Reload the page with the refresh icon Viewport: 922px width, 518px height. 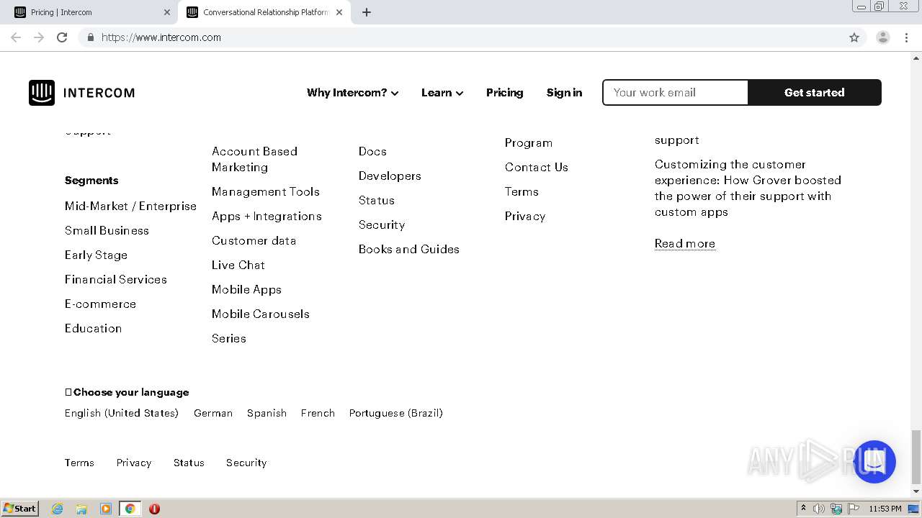(62, 37)
